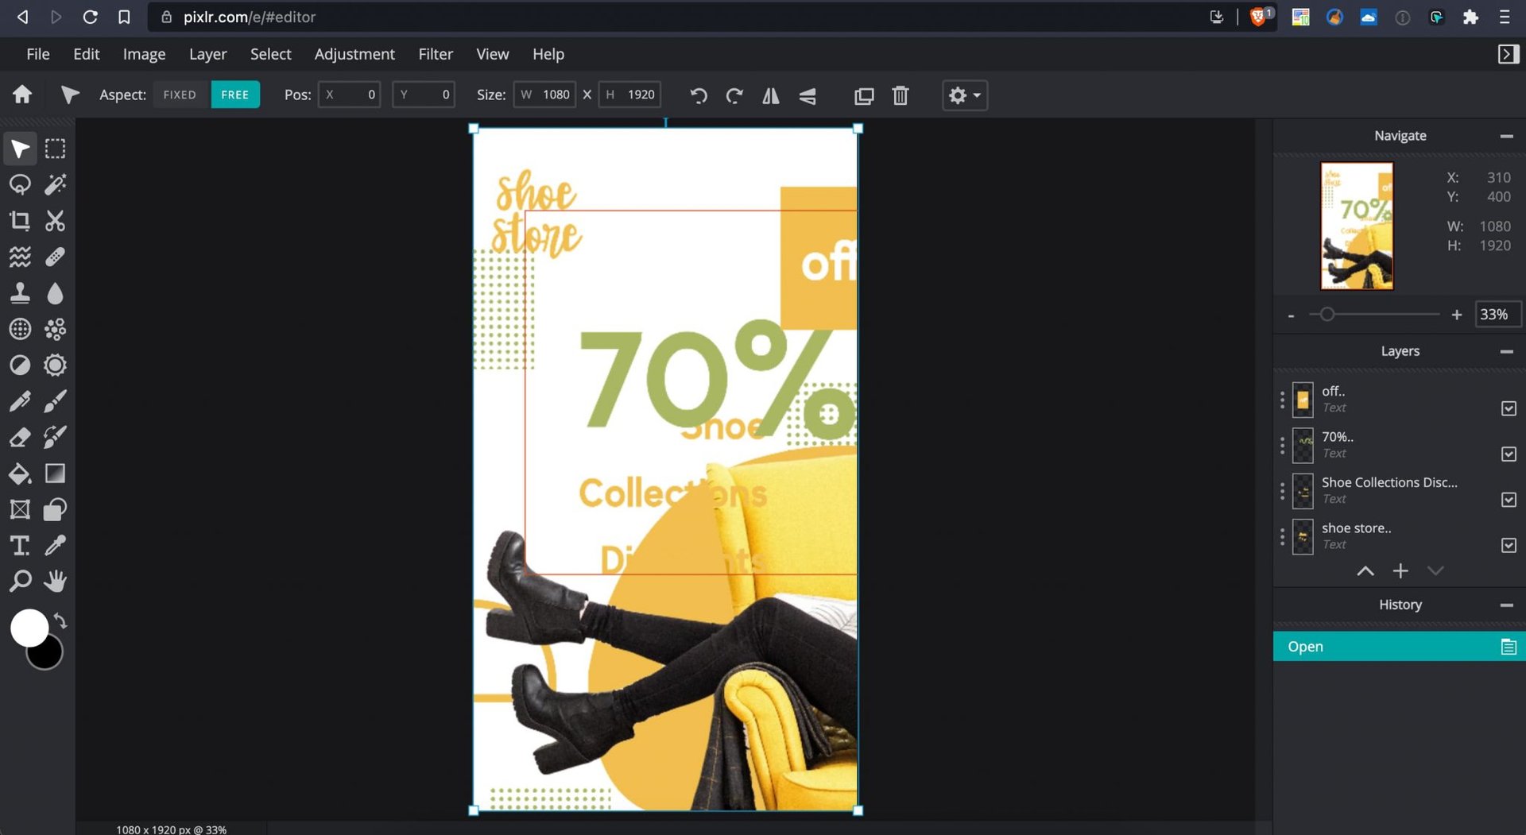Open the Adjustment menu
The height and width of the screenshot is (835, 1526).
(354, 54)
